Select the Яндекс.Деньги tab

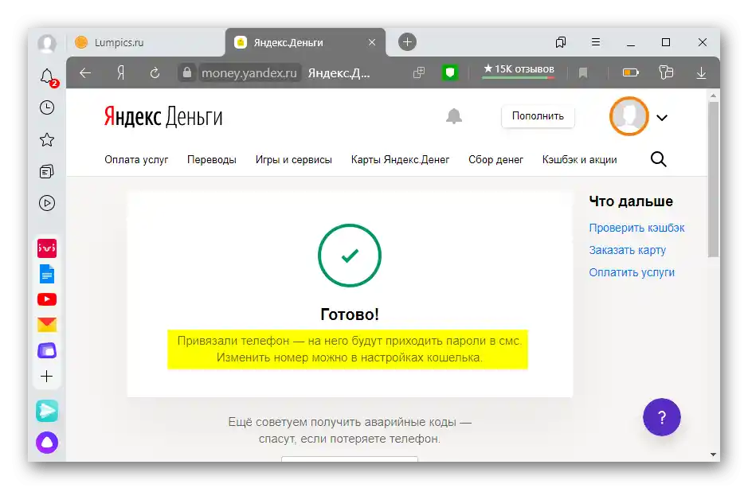[x=305, y=42]
